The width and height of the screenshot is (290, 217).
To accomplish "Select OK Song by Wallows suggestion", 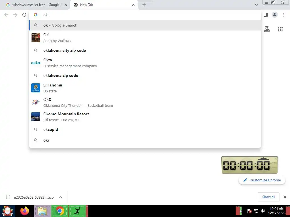I will click(x=145, y=38).
